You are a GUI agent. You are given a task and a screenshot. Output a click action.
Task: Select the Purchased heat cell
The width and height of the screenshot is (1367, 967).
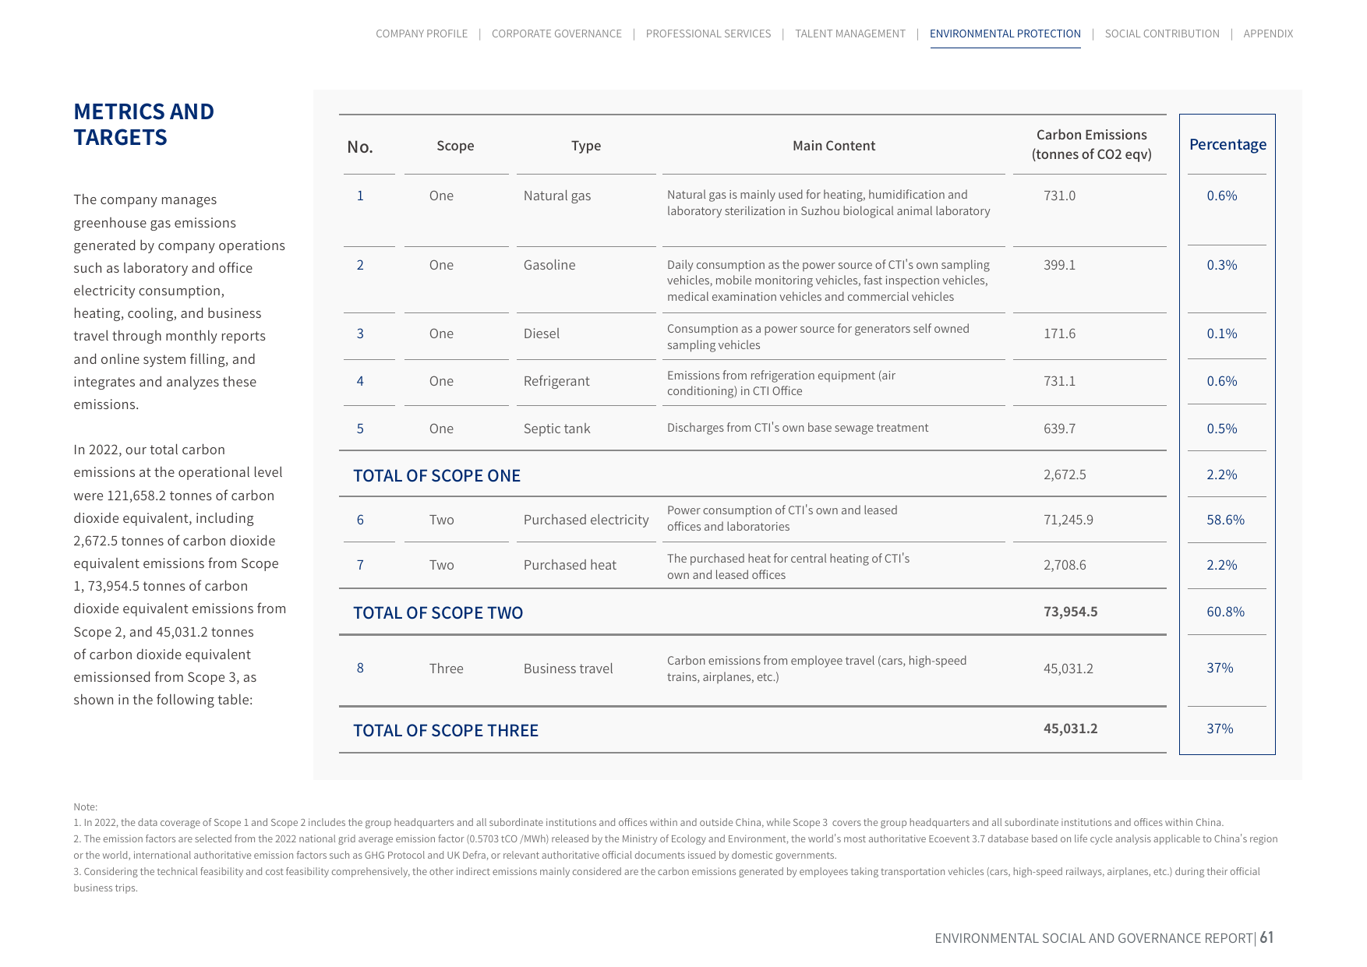pos(570,565)
